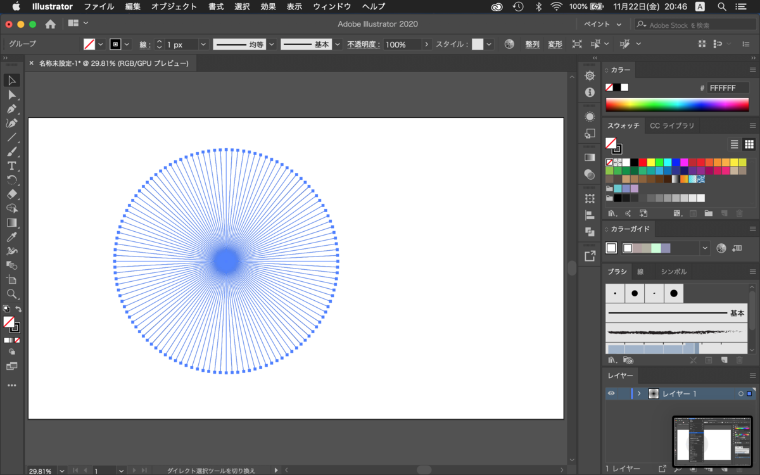This screenshot has width=760, height=475.
Task: Activate the Type tool
Action: pos(11,165)
